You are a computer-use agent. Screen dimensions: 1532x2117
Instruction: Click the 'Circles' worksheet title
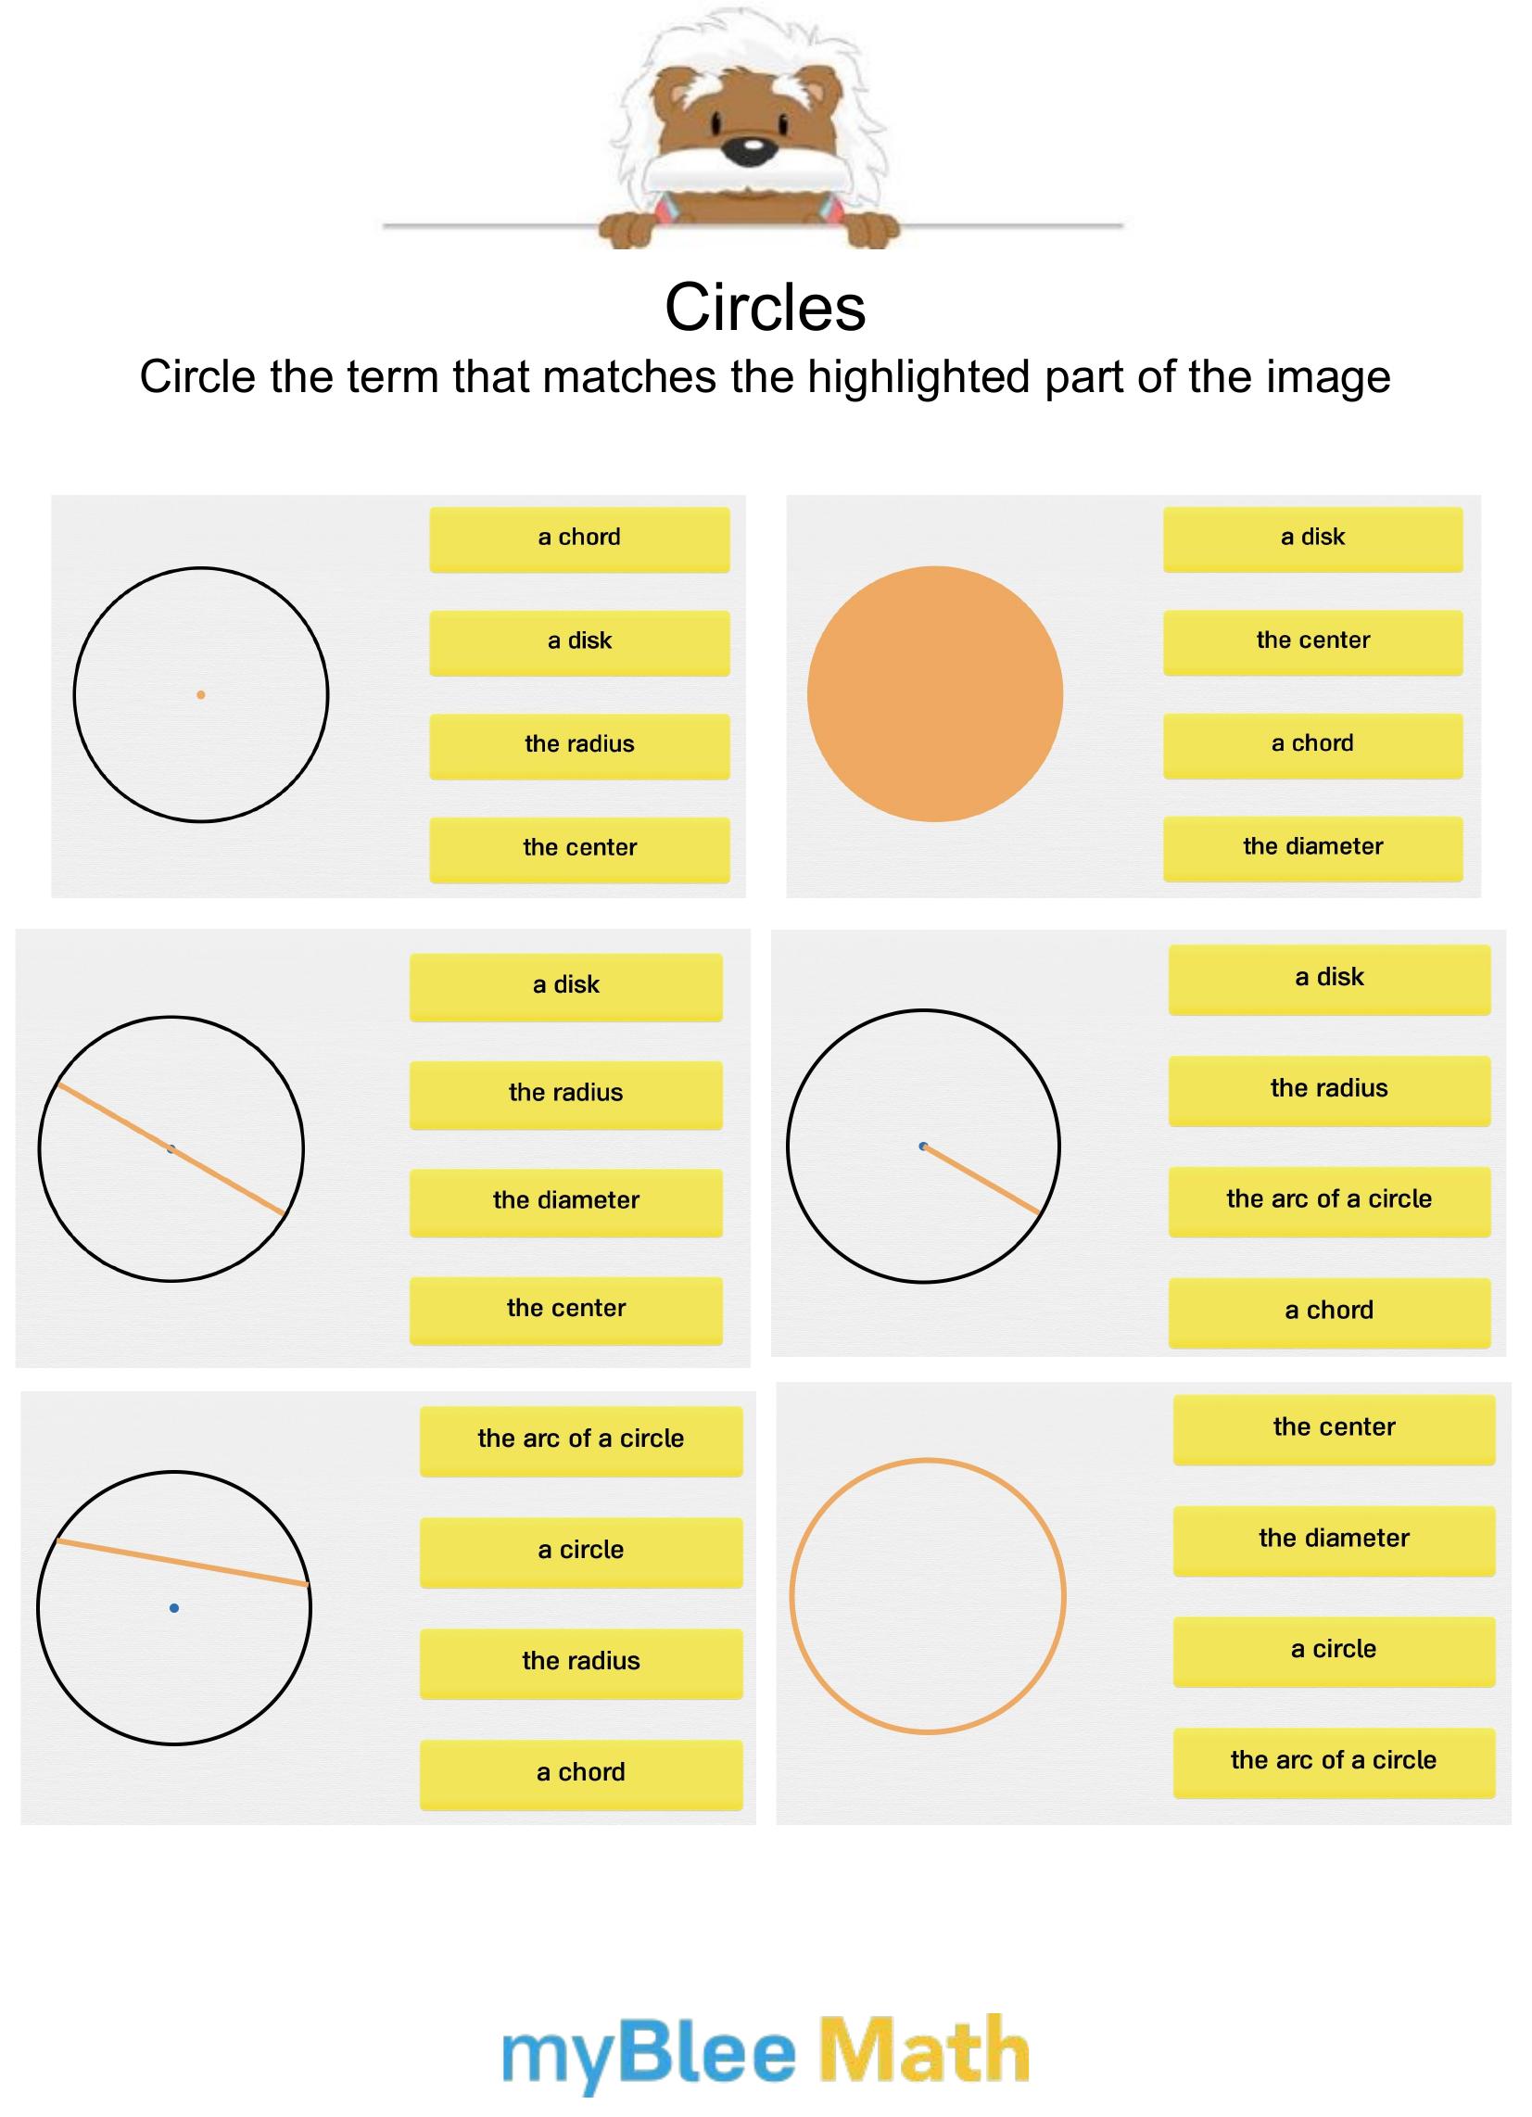pos(765,307)
